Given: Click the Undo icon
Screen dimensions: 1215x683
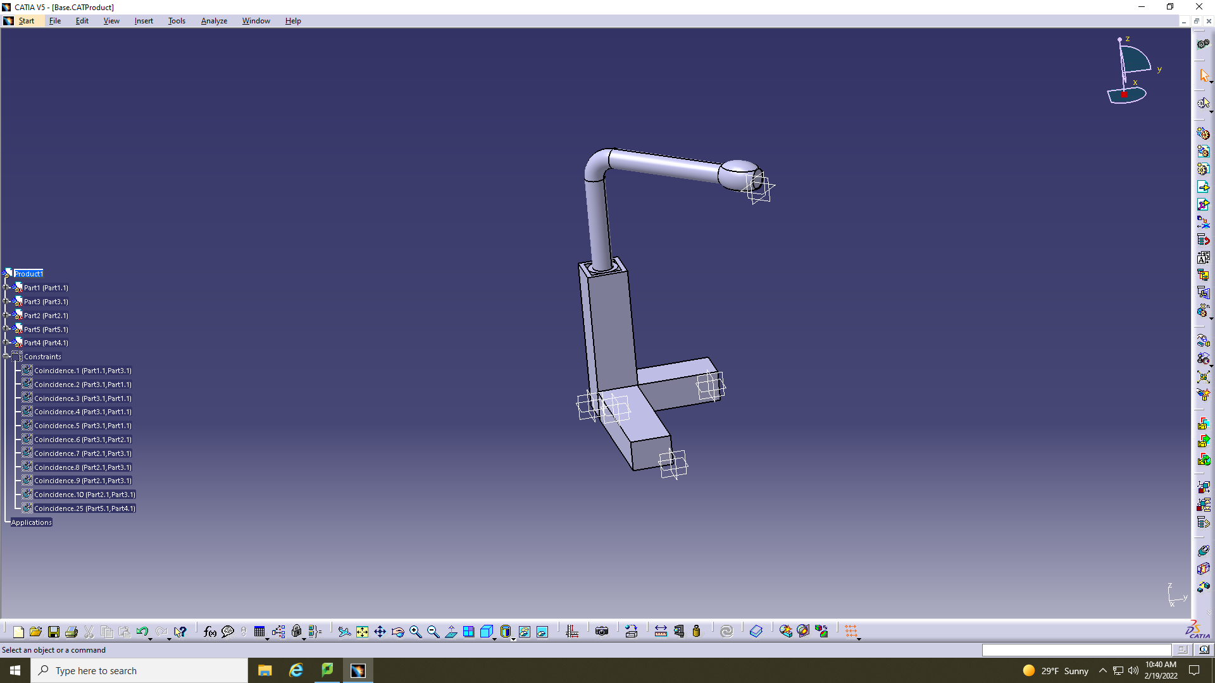Looking at the screenshot, I should click(x=143, y=631).
